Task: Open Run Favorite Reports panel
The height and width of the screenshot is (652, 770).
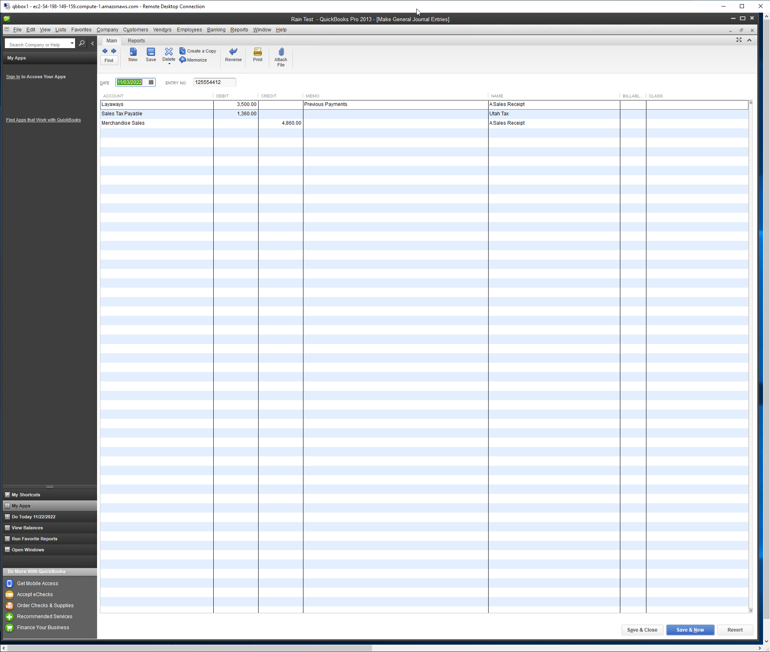Action: click(x=50, y=539)
